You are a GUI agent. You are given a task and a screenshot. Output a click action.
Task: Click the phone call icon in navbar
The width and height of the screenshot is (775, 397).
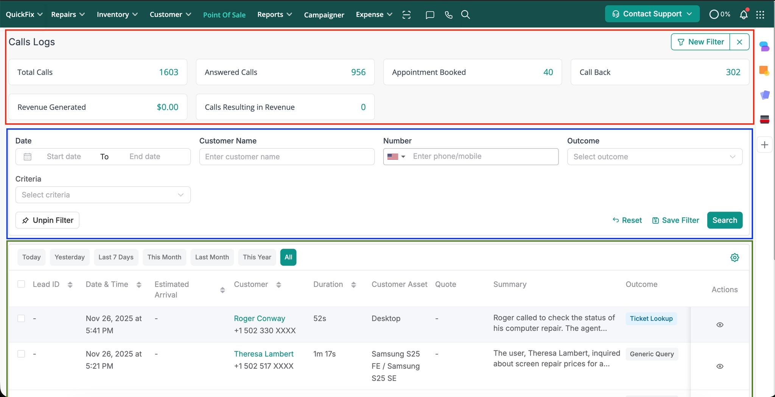(x=448, y=15)
